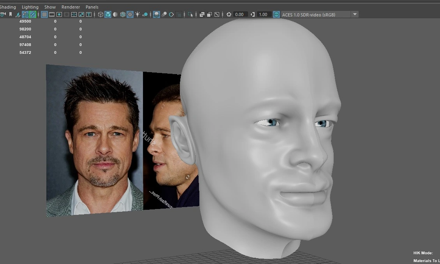
Task: Click the exposure reset aperture icon
Action: point(229,14)
